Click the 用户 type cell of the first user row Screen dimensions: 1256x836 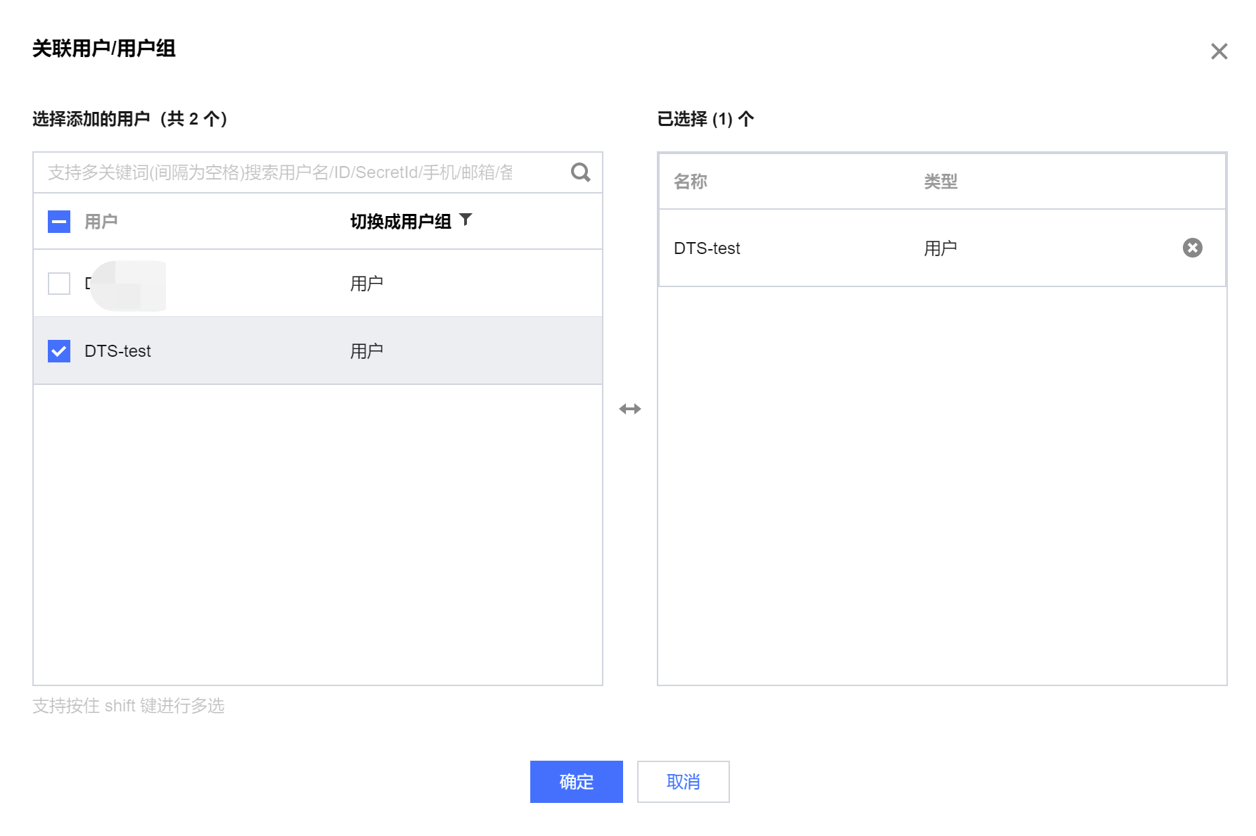tap(366, 284)
